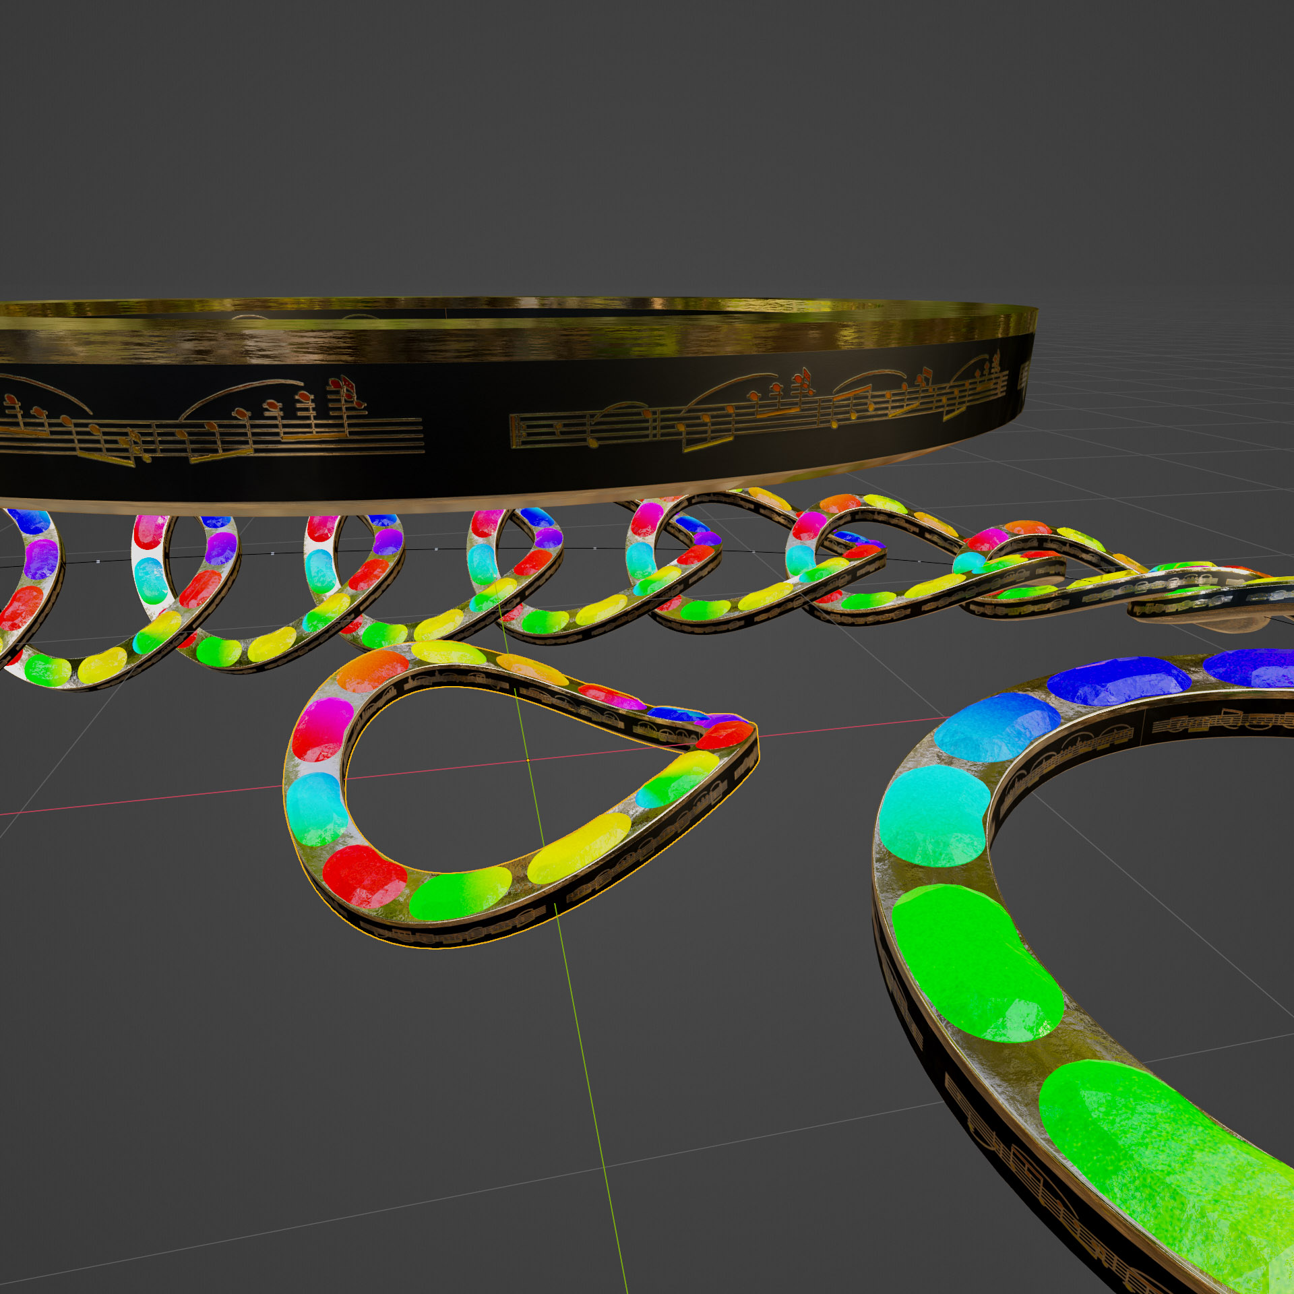Click the orange gem atop selected teardrop link
The image size is (1294, 1294).
[x=373, y=670]
